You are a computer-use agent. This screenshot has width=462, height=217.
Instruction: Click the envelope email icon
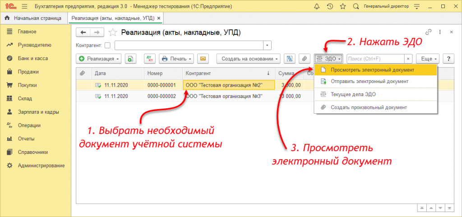pos(203,59)
